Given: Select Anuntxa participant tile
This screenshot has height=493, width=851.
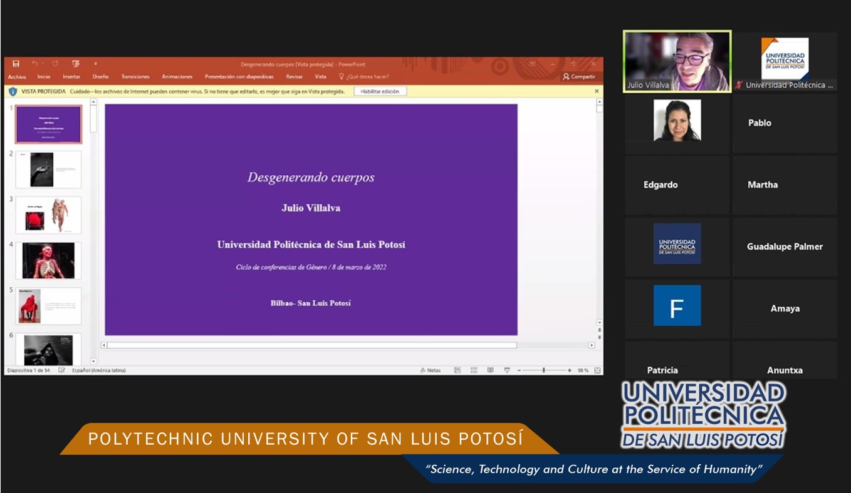Looking at the screenshot, I should coord(785,360).
